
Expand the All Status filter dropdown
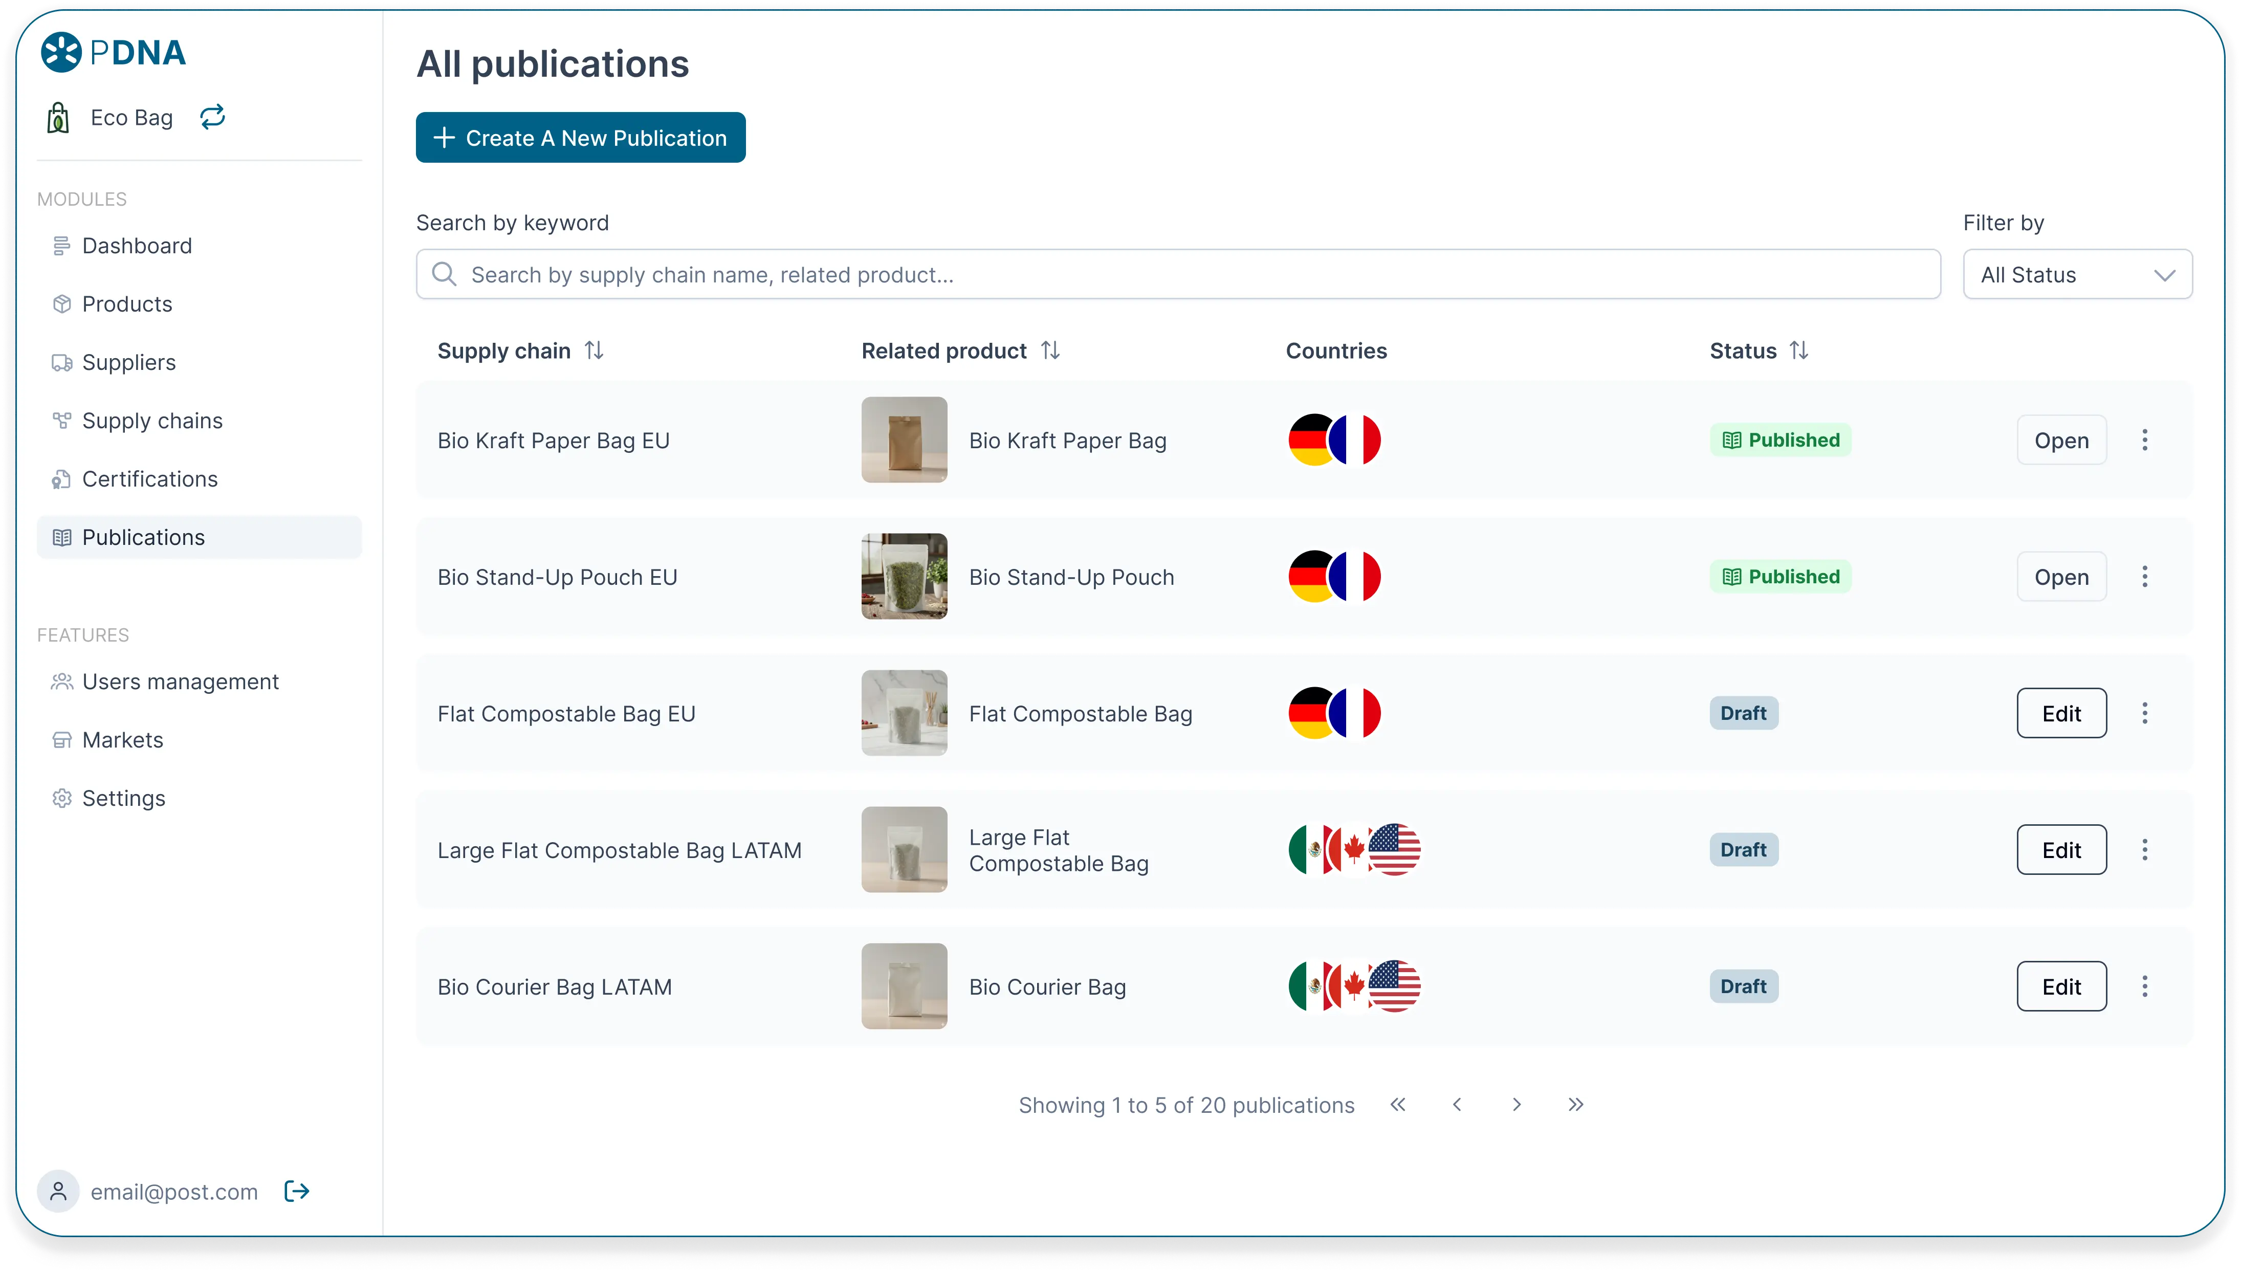click(x=2077, y=275)
